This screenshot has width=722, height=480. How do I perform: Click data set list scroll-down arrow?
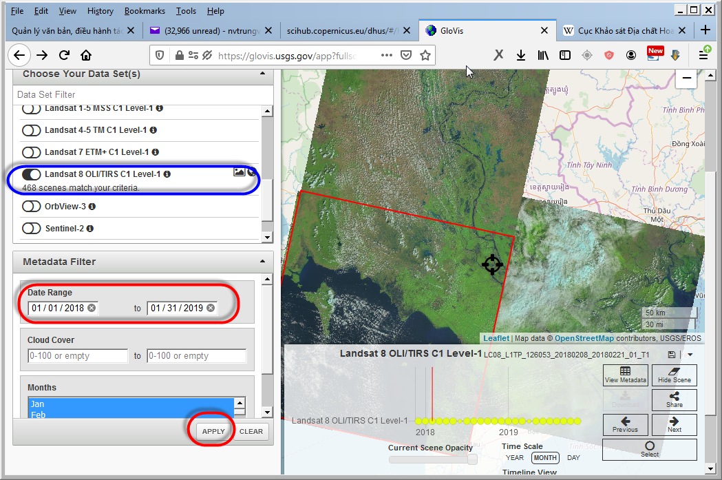268,238
